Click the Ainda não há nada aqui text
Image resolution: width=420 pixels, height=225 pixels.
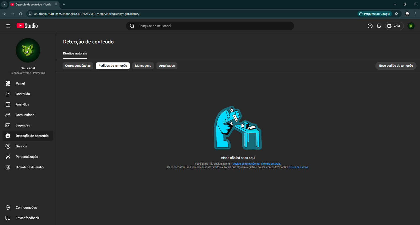point(238,158)
